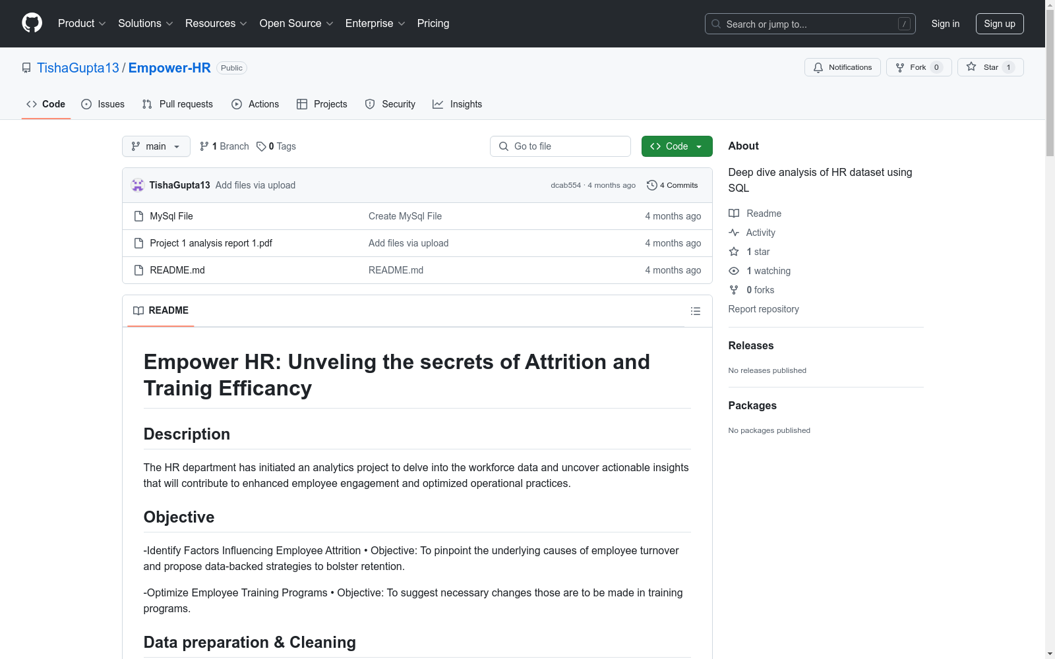Image resolution: width=1055 pixels, height=659 pixels.
Task: Click the fork icon in Fork button
Action: tap(900, 67)
